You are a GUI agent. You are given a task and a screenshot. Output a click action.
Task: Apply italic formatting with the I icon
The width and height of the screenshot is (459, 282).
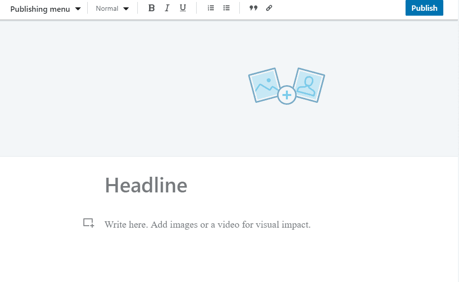pyautogui.click(x=167, y=8)
